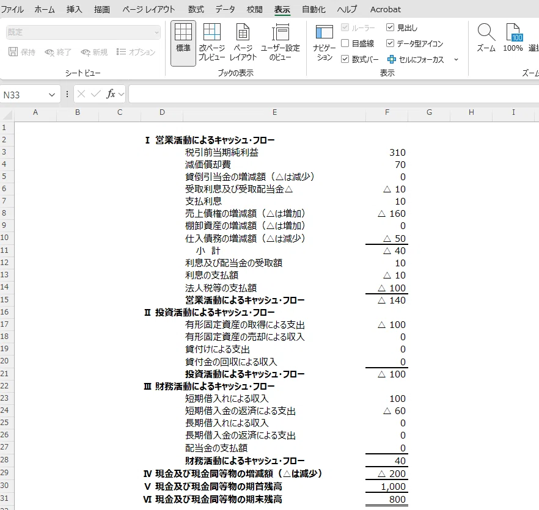Open the ファイル tab
The height and width of the screenshot is (510, 539).
point(12,9)
